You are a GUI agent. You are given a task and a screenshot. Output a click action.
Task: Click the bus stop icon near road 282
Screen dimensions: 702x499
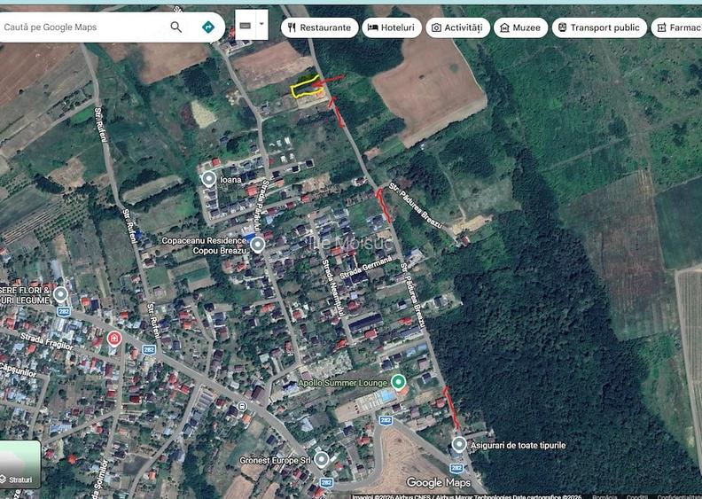242,406
